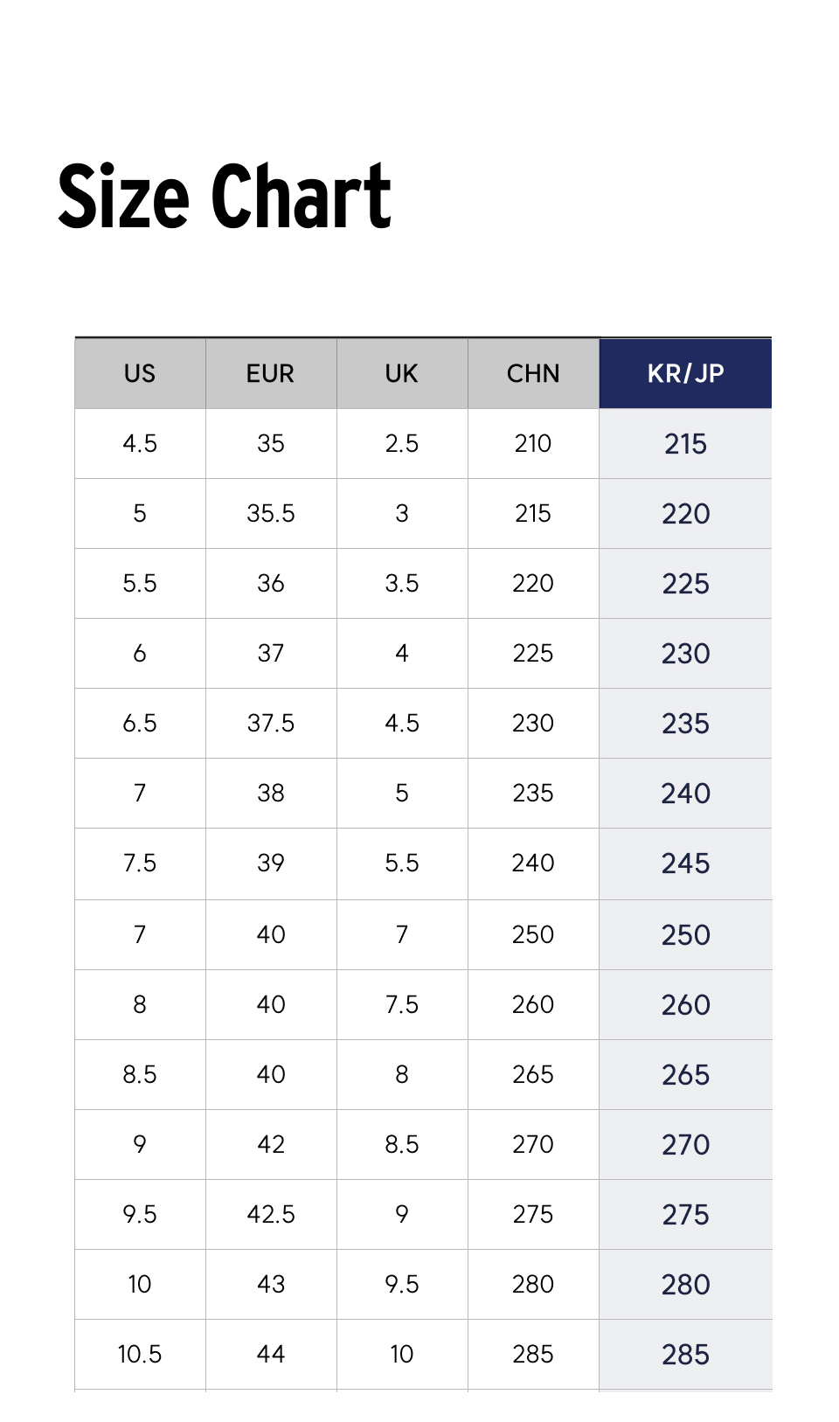Select the CHN column header
Screen dimensions: 839x1422
(x=533, y=373)
